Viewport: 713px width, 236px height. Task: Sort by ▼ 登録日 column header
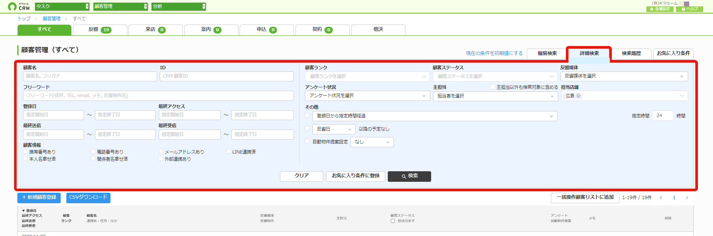point(29,211)
